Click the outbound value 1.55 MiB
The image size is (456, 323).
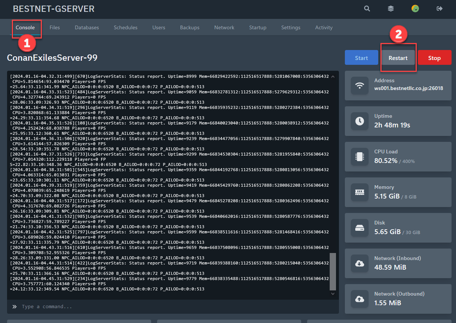(388, 303)
